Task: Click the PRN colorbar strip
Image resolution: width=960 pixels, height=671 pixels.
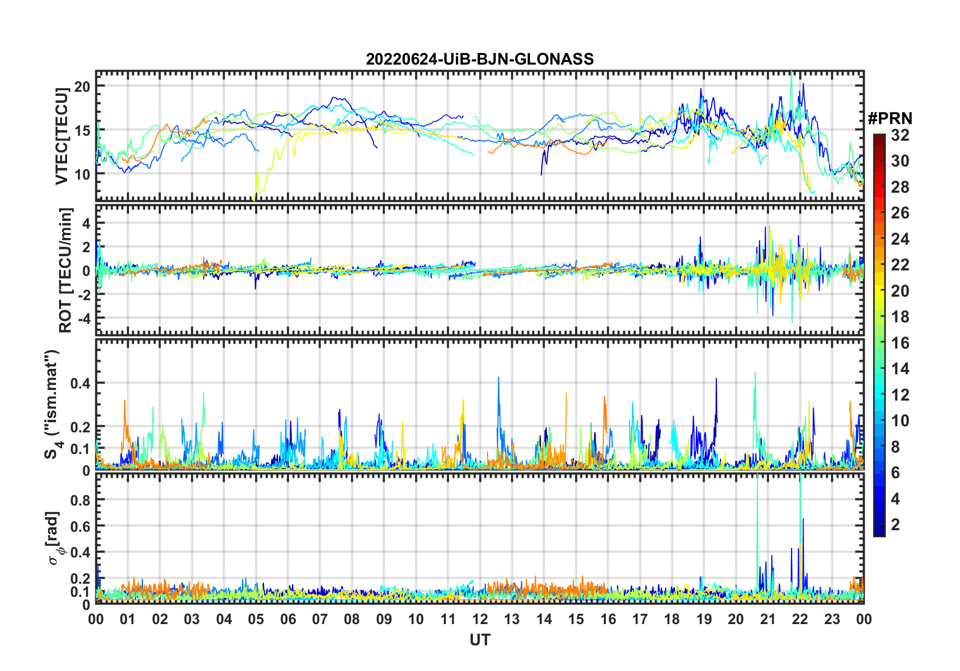Action: pyautogui.click(x=879, y=335)
